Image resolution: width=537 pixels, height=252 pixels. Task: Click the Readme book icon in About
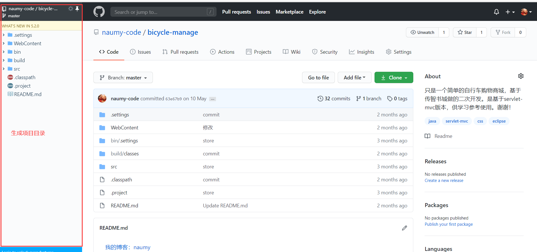click(427, 136)
